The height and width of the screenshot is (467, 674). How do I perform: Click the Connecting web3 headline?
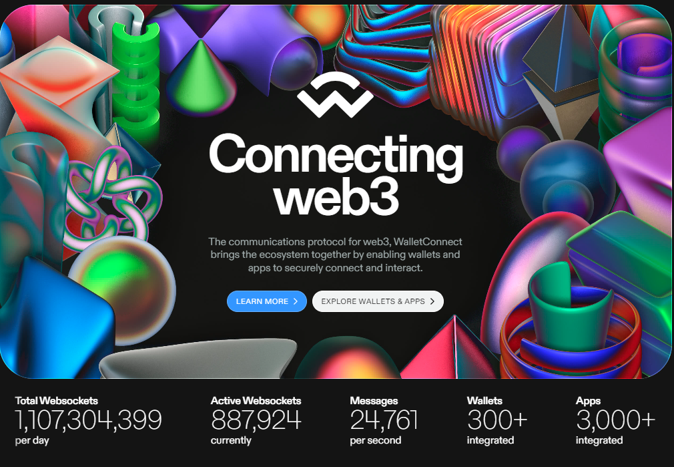tap(336, 175)
